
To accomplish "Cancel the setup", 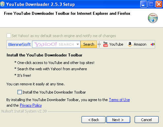I will [x=147, y=120].
